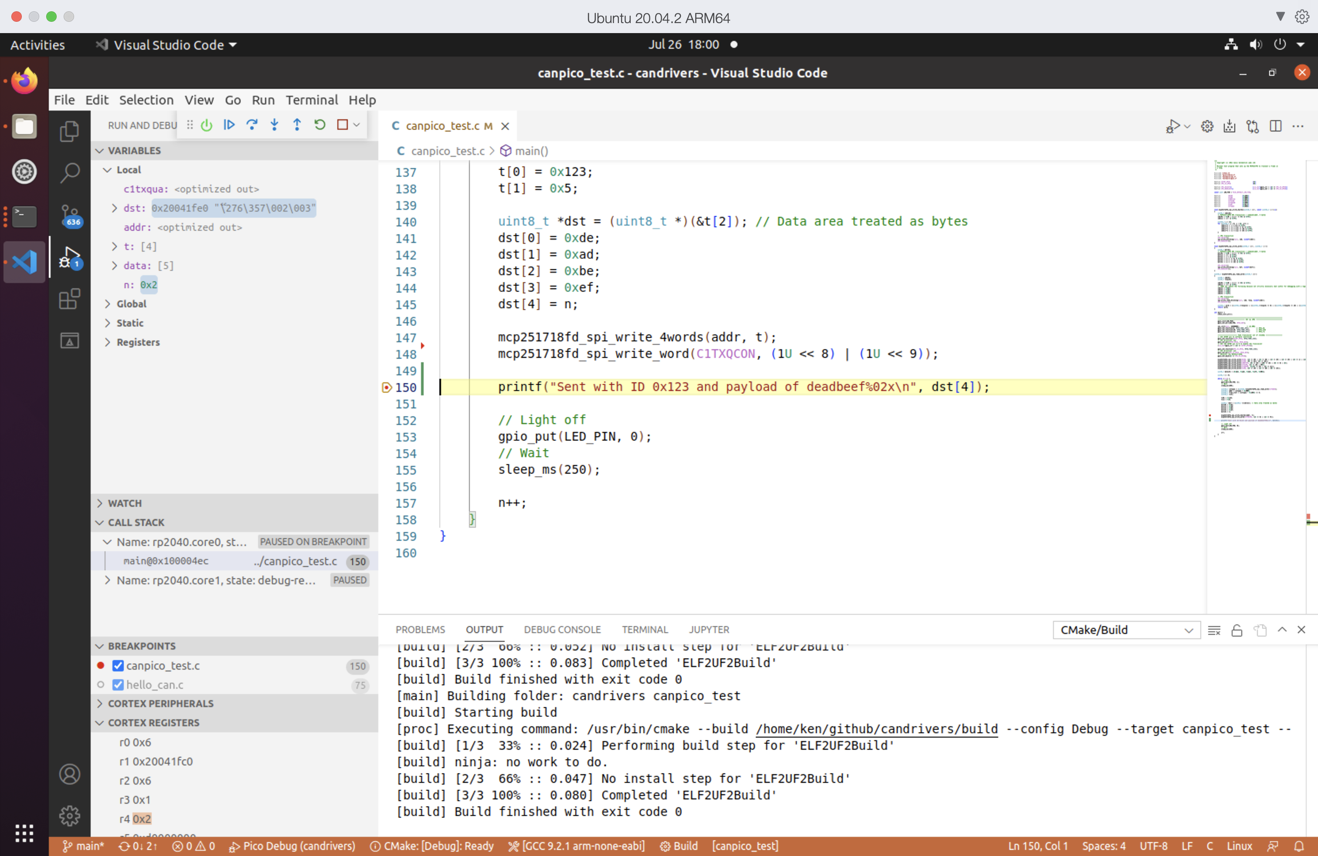
Task: Click GCC 9.2.1 arm-none-eabi kit selector
Action: pyautogui.click(x=577, y=846)
